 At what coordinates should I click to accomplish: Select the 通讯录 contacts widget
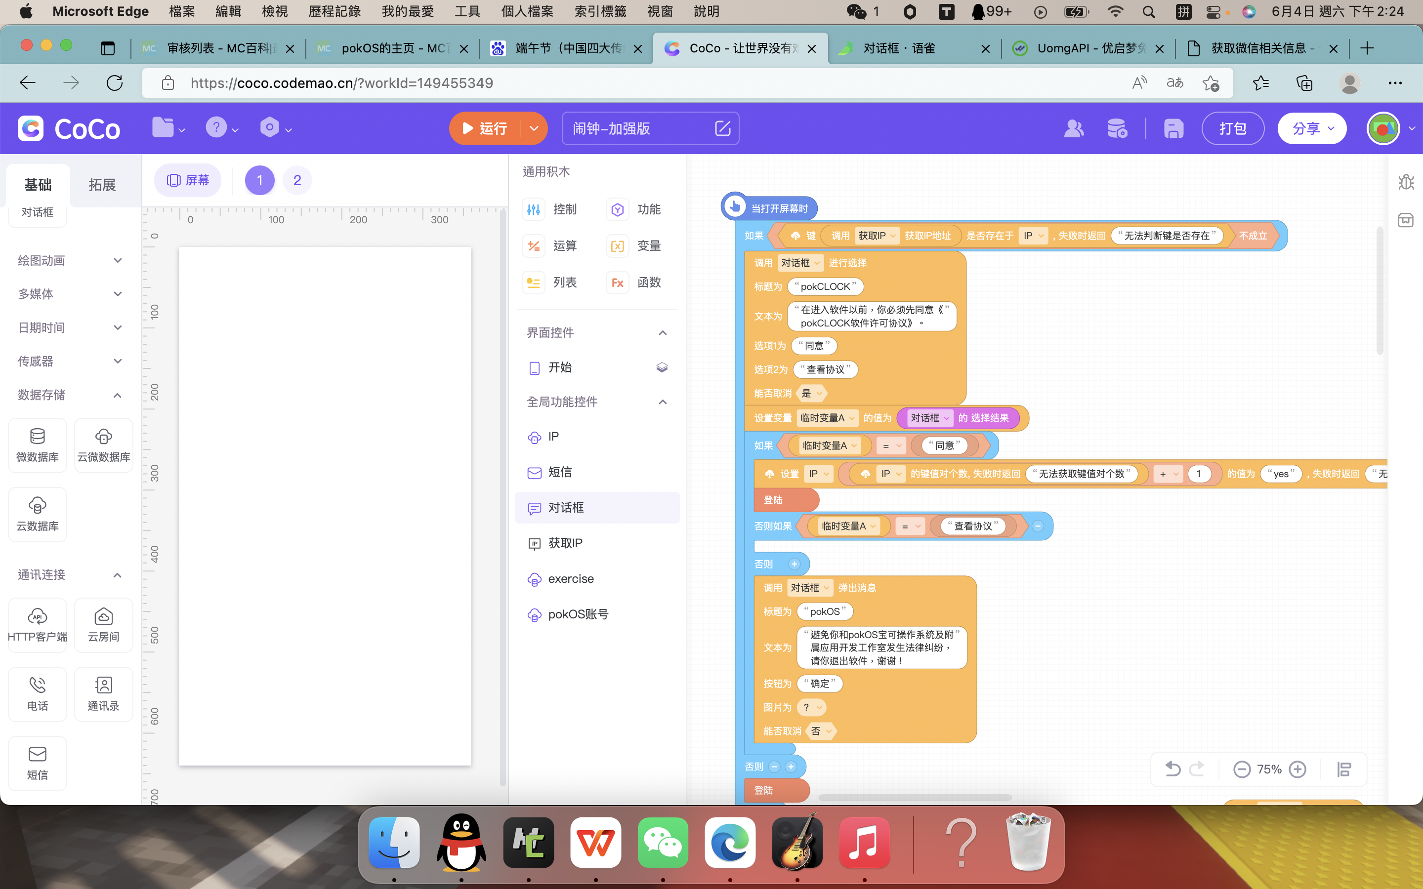[x=103, y=694]
